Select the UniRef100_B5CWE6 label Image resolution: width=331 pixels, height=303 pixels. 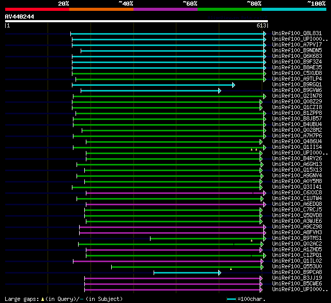point(297,284)
